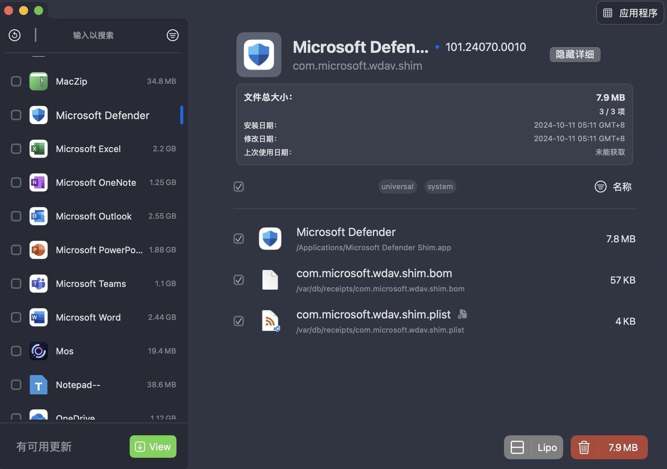Click the Microsoft PowerPoint app icon
Viewport: 667px width, 469px height.
(39, 250)
